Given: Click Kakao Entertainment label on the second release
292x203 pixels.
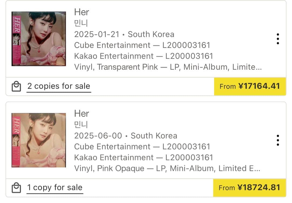Looking at the screenshot, I should pyautogui.click(x=114, y=157).
